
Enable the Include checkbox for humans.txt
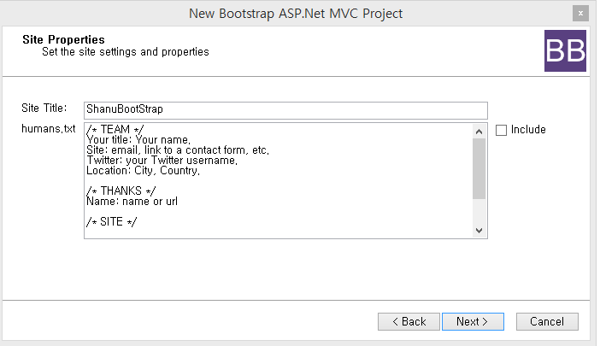pos(502,130)
